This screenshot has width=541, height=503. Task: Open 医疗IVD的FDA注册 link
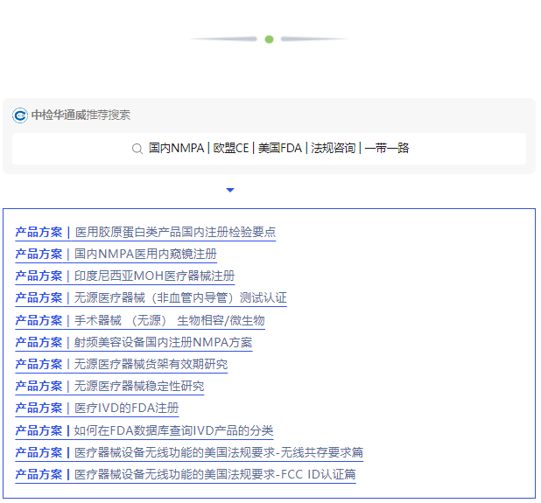pos(127,408)
